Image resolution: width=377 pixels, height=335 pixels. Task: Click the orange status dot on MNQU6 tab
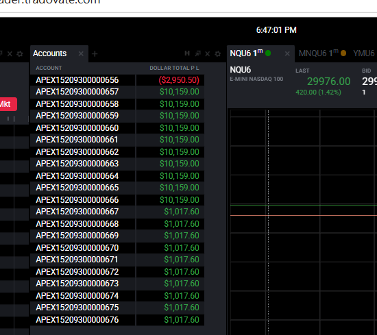[x=343, y=53]
